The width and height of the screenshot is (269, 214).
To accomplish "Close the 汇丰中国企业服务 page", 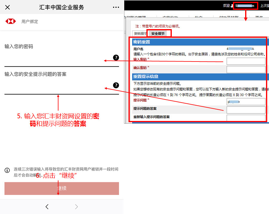I will click(8, 7).
